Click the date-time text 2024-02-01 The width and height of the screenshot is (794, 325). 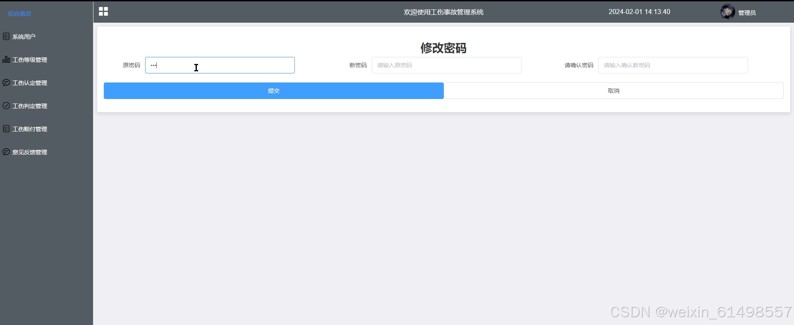click(x=639, y=12)
